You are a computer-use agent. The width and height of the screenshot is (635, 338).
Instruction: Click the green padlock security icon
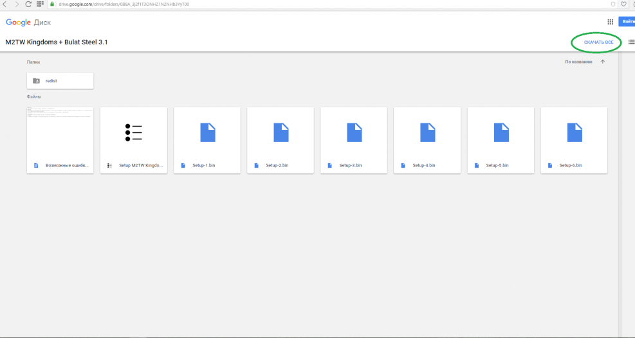coord(52,4)
